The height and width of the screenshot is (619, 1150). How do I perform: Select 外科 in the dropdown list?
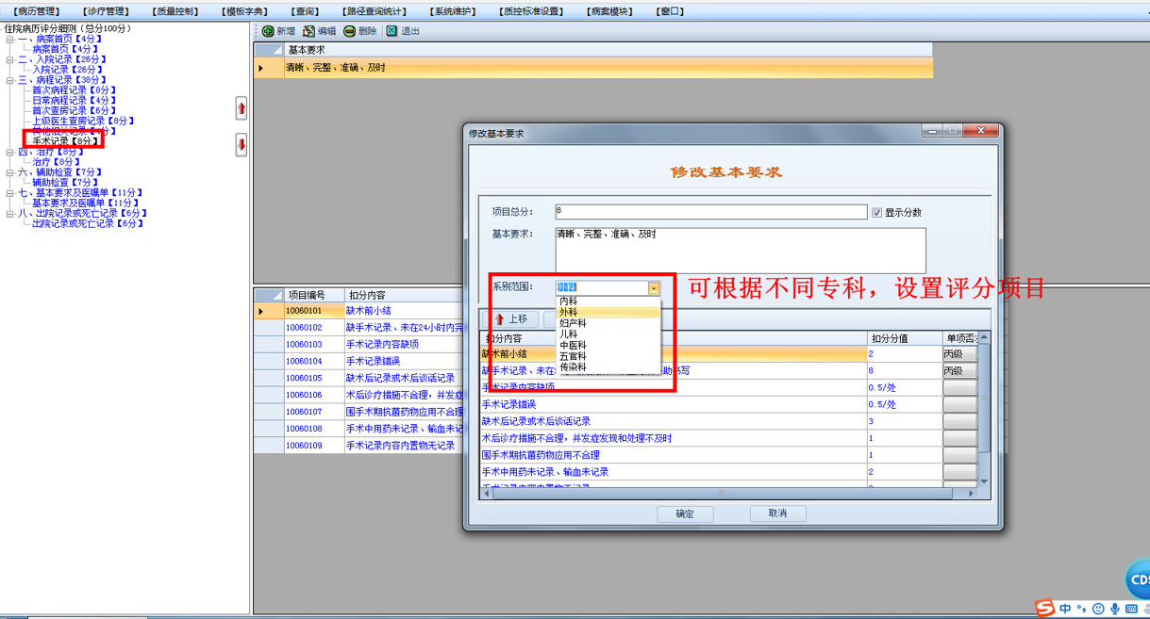point(609,312)
